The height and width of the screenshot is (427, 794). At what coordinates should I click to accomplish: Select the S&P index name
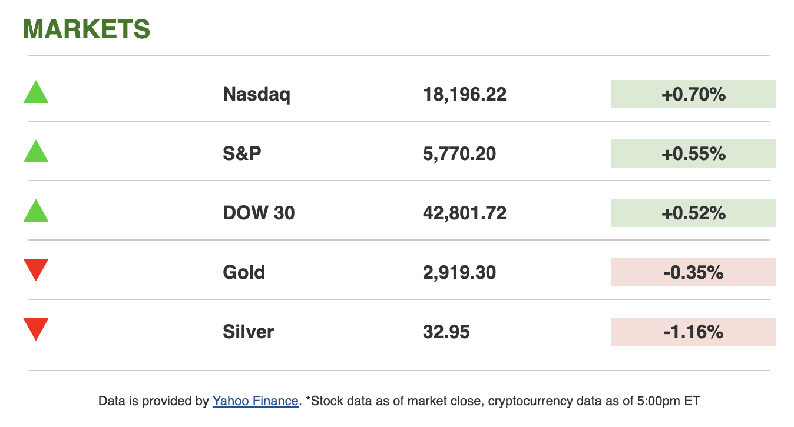(242, 154)
